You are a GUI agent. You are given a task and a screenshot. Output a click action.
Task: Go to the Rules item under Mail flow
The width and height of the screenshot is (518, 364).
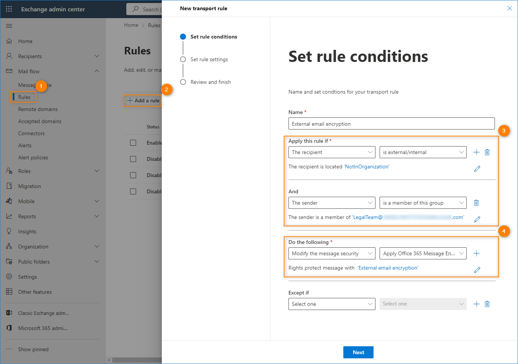pos(24,97)
